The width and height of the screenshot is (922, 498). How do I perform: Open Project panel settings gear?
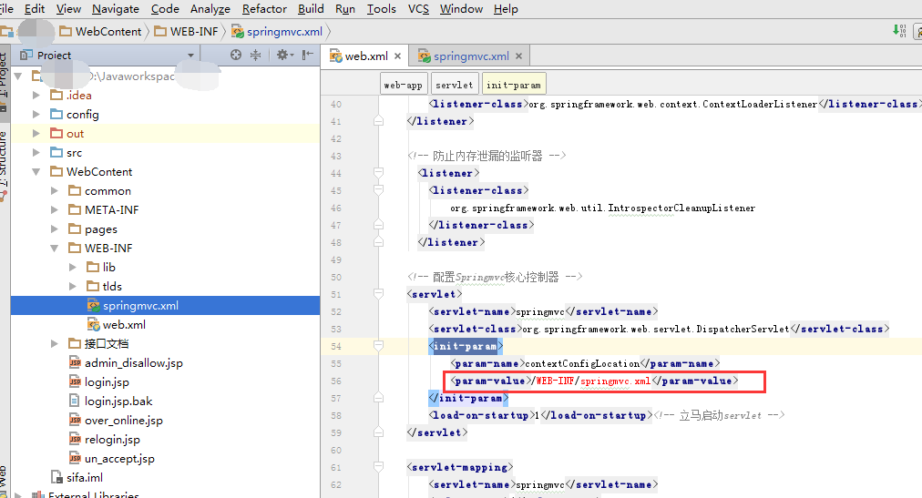284,55
